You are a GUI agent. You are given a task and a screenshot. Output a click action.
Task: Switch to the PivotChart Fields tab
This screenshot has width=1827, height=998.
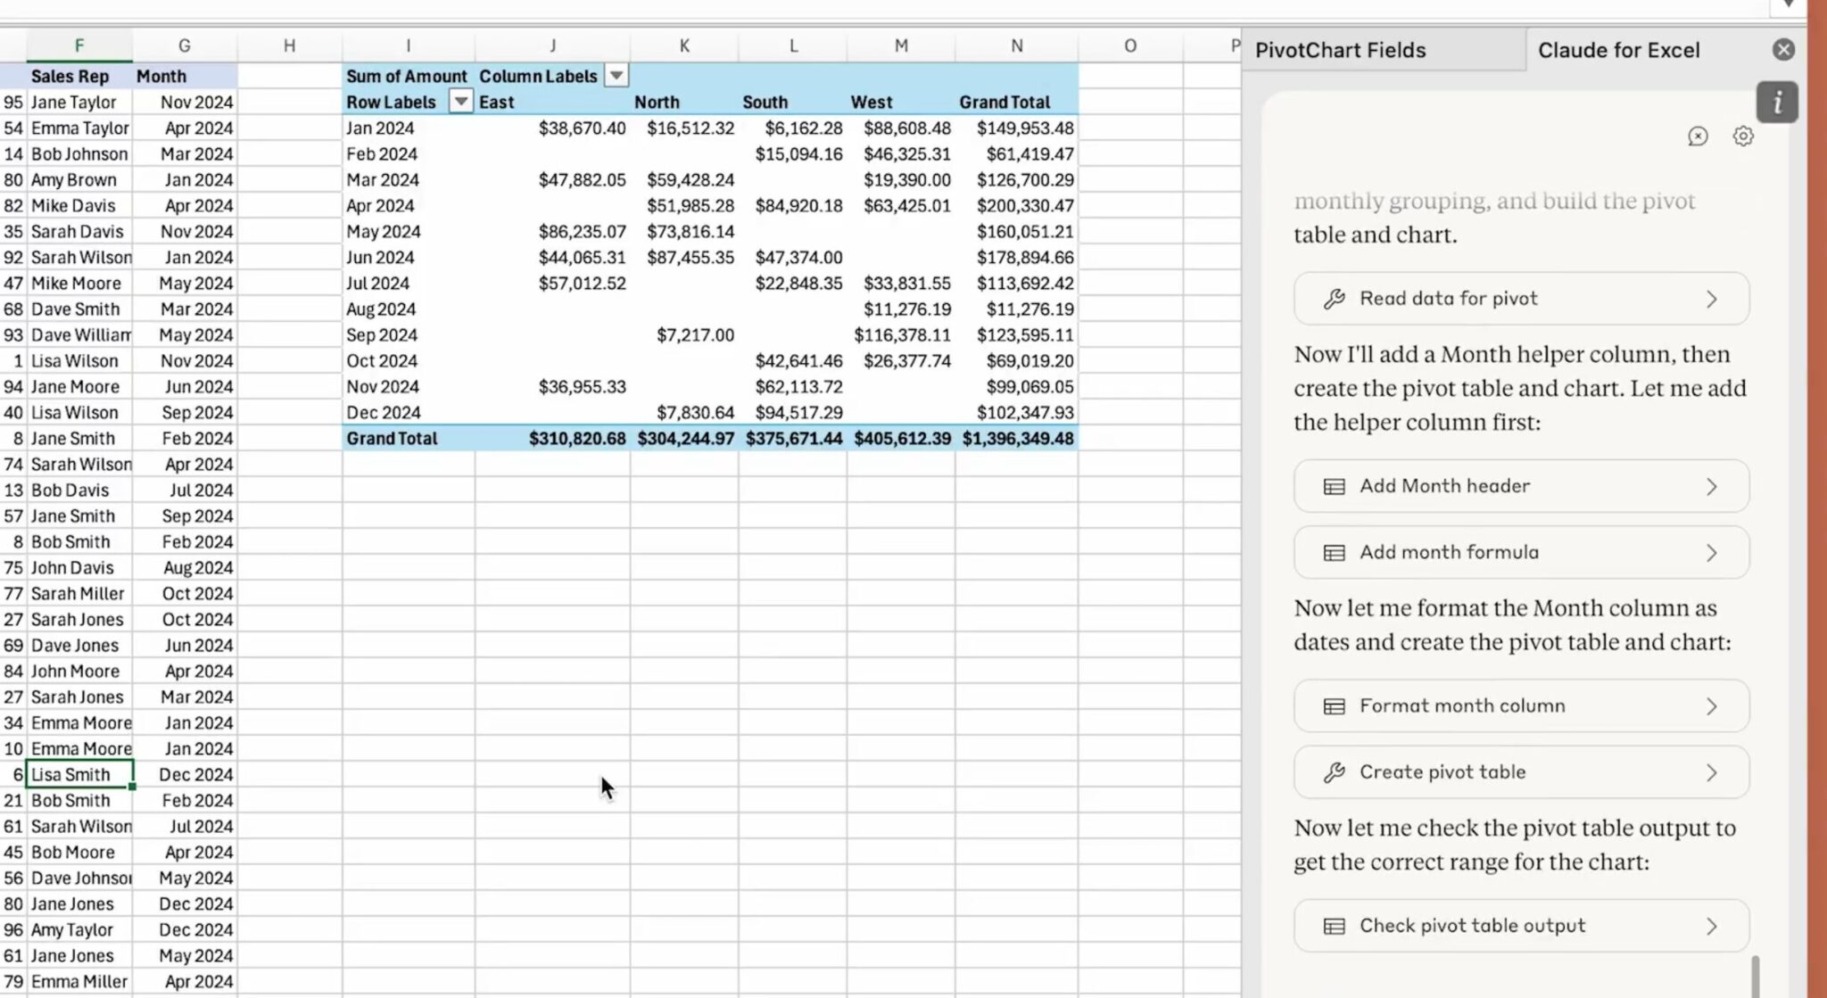tap(1341, 50)
